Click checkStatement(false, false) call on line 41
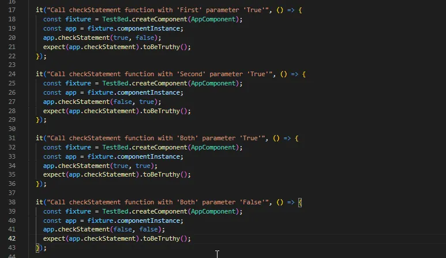Viewport: 446px width, 258px height. click(x=110, y=229)
